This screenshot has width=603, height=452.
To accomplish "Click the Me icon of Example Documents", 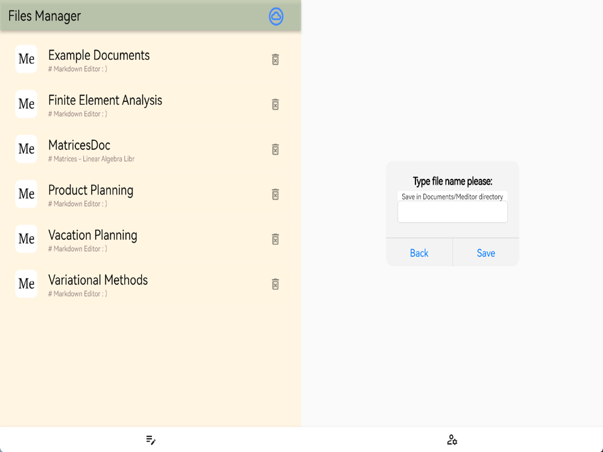I will click(x=26, y=59).
